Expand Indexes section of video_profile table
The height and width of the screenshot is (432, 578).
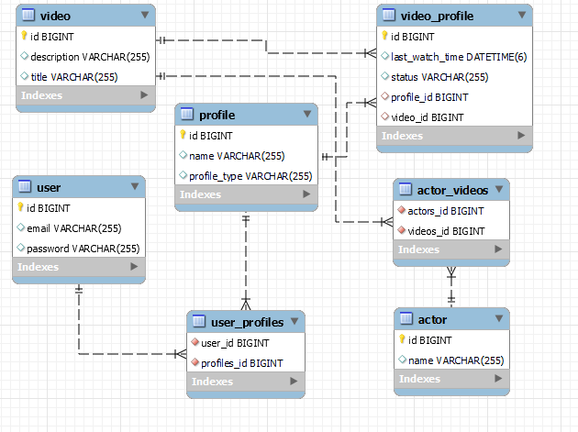(521, 135)
